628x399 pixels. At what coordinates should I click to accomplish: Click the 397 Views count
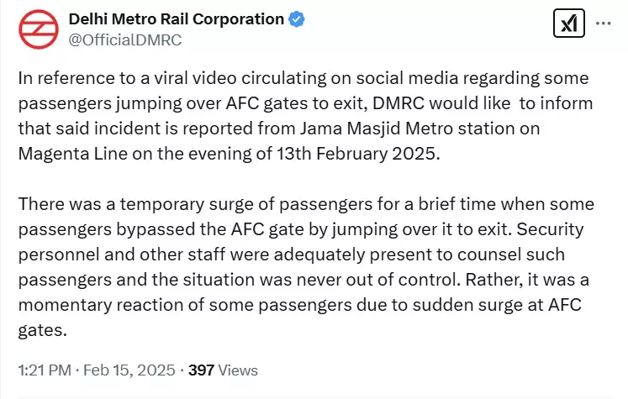coord(223,370)
